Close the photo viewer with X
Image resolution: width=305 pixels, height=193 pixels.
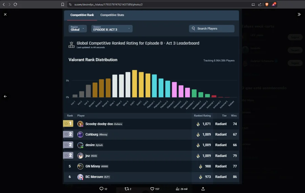pyautogui.click(x=5, y=14)
